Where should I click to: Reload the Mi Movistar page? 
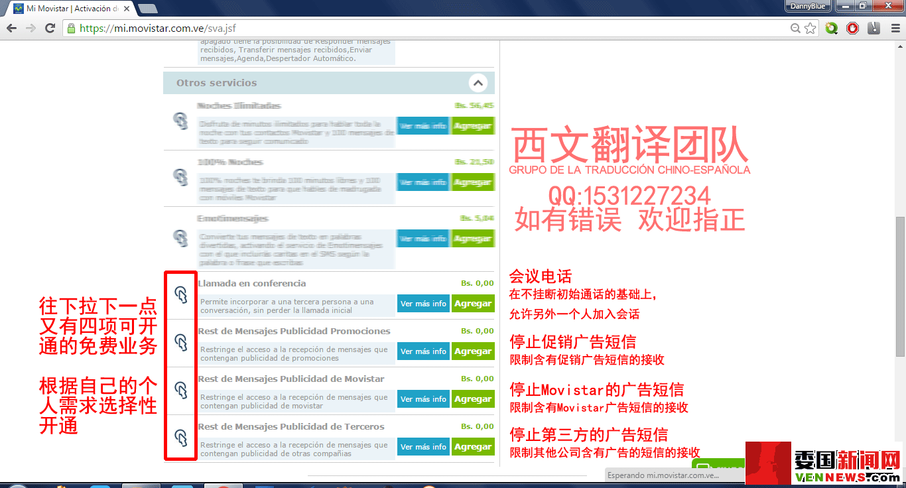[x=50, y=29]
